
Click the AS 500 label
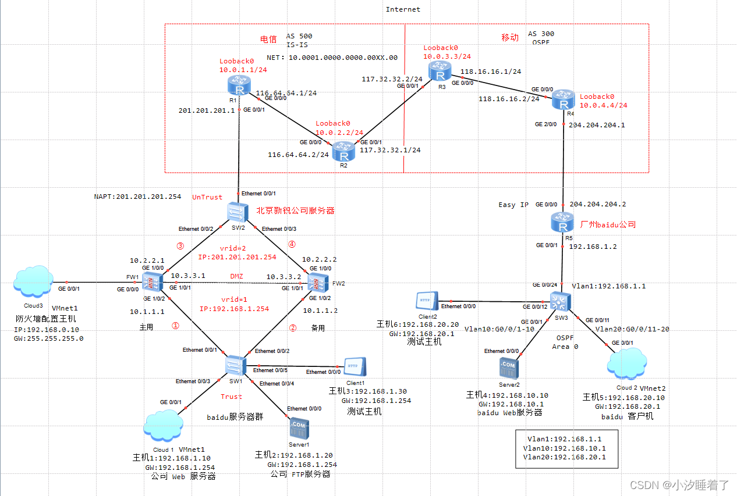pyautogui.click(x=299, y=36)
